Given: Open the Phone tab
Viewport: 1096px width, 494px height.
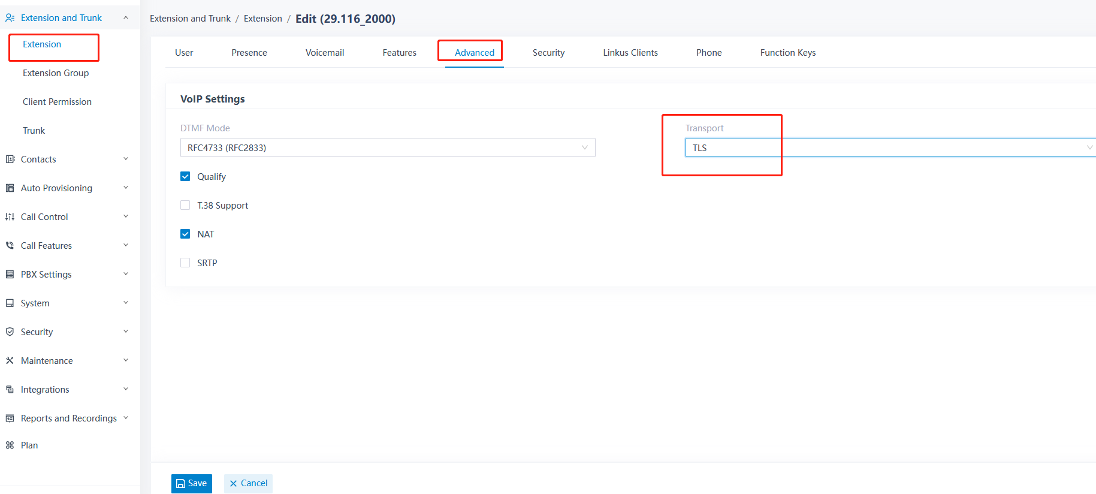Looking at the screenshot, I should [x=709, y=53].
